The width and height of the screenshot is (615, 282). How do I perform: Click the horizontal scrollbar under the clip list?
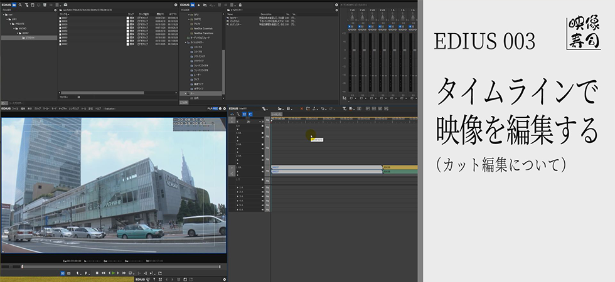point(102,93)
